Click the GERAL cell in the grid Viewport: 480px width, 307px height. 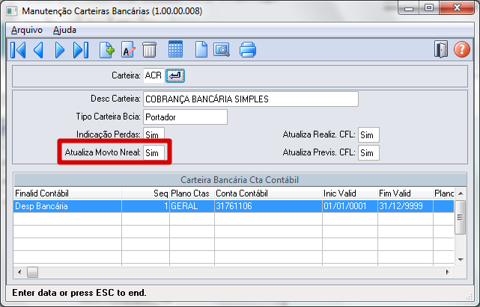(x=192, y=206)
